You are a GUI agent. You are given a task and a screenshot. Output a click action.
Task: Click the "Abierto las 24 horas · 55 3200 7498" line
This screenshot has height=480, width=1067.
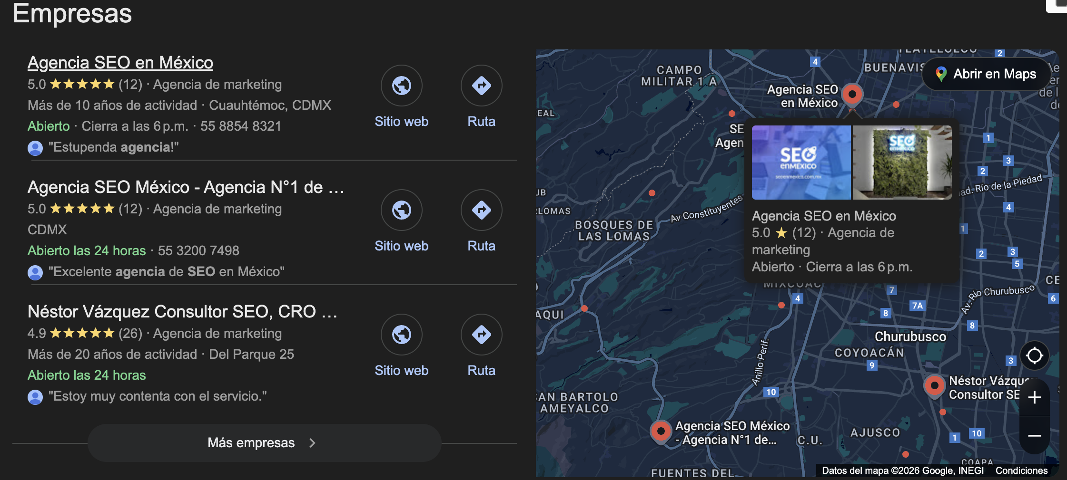[x=133, y=251]
